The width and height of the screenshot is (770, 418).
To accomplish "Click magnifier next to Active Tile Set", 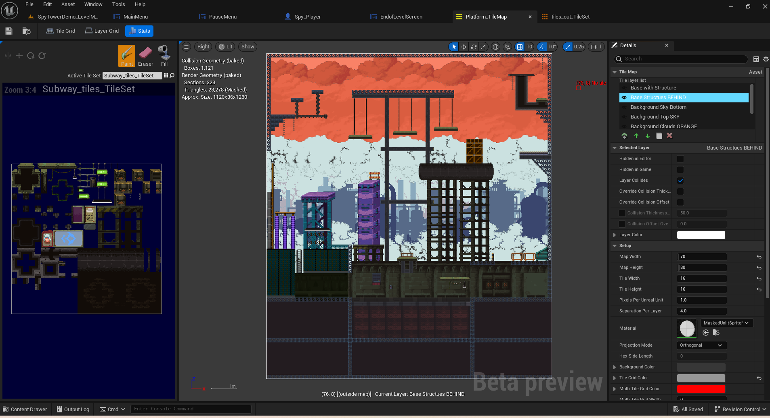I will point(172,75).
